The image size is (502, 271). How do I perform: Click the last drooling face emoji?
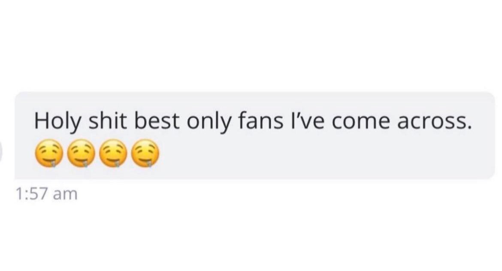coord(146,153)
